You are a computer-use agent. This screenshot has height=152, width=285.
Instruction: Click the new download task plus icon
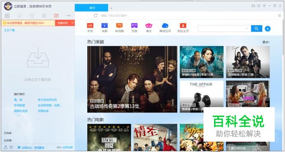click(x=7, y=16)
